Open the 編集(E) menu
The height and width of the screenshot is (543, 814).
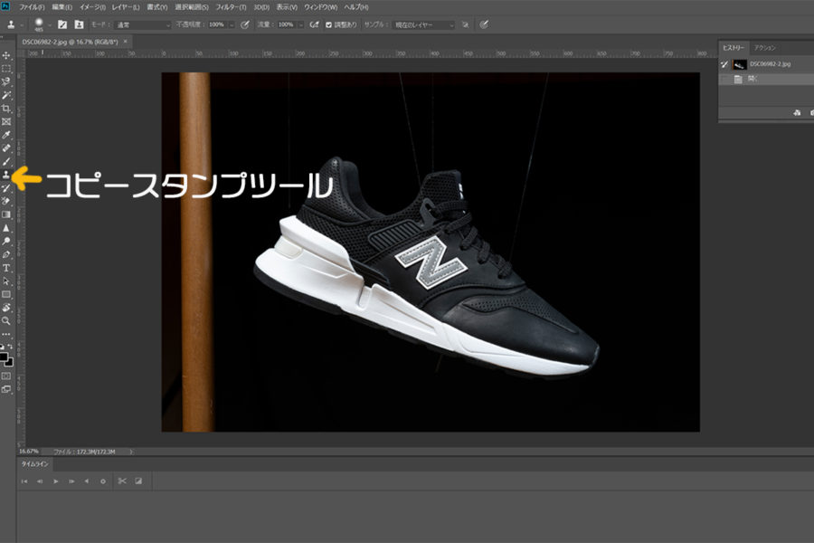tap(62, 7)
